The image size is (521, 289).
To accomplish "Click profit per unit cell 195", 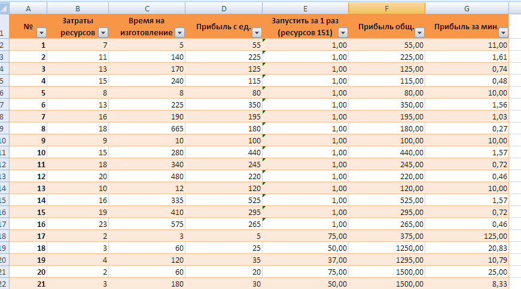I will 224,116.
